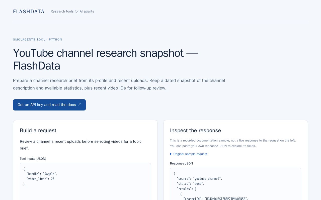
Task: Click the 'Tool inputs (JSON)' label
Action: click(x=33, y=159)
